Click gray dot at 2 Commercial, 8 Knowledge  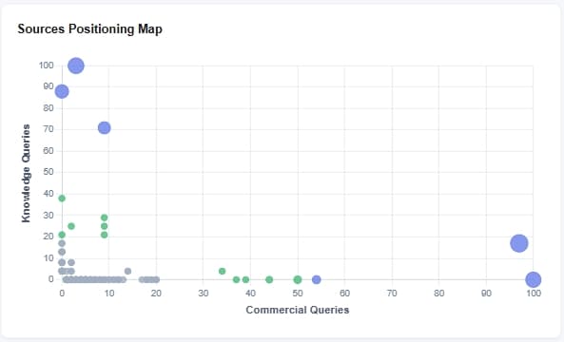tap(71, 262)
